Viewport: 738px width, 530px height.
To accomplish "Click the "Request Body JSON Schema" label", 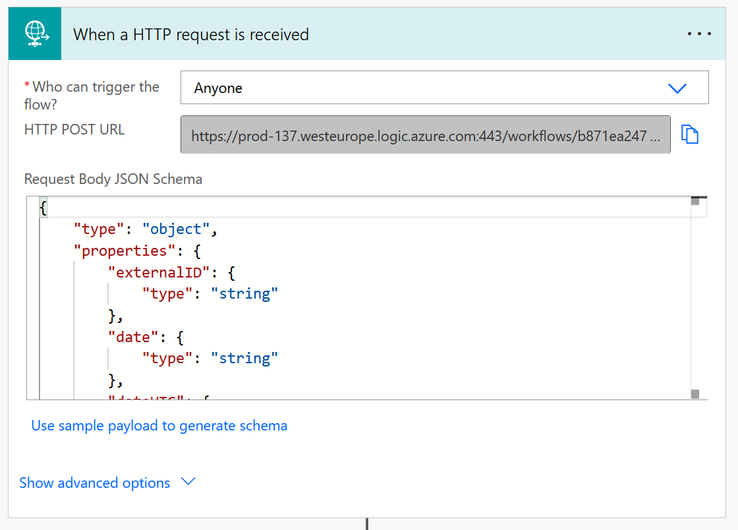I will (x=113, y=179).
